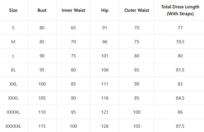Click bust value 80 for size S
Screen dimensions: 204x132
42,28
